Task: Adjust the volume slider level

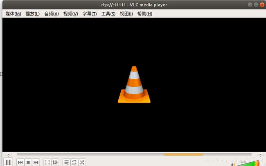Action: click(x=248, y=163)
